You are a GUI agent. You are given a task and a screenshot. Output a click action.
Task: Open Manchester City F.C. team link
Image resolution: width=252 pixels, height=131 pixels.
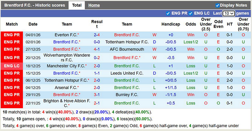66,66
